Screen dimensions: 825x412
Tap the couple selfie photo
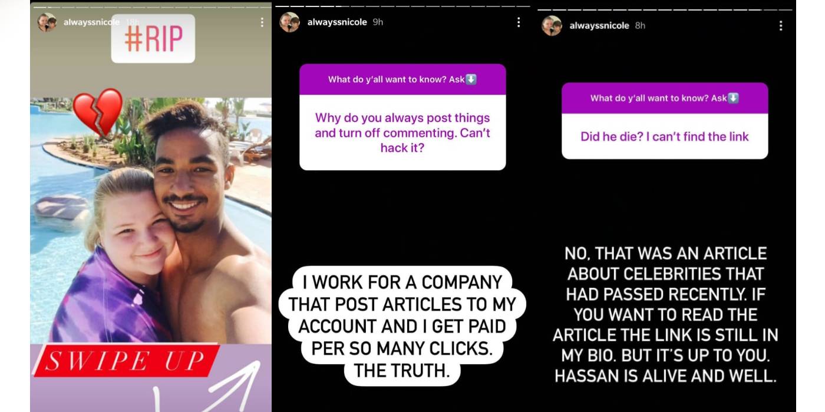click(151, 221)
